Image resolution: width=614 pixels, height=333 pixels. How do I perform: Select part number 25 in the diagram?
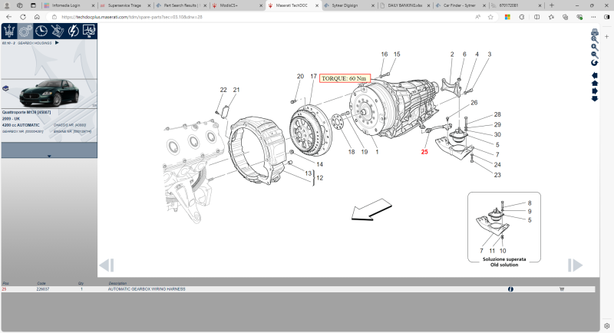tap(424, 152)
